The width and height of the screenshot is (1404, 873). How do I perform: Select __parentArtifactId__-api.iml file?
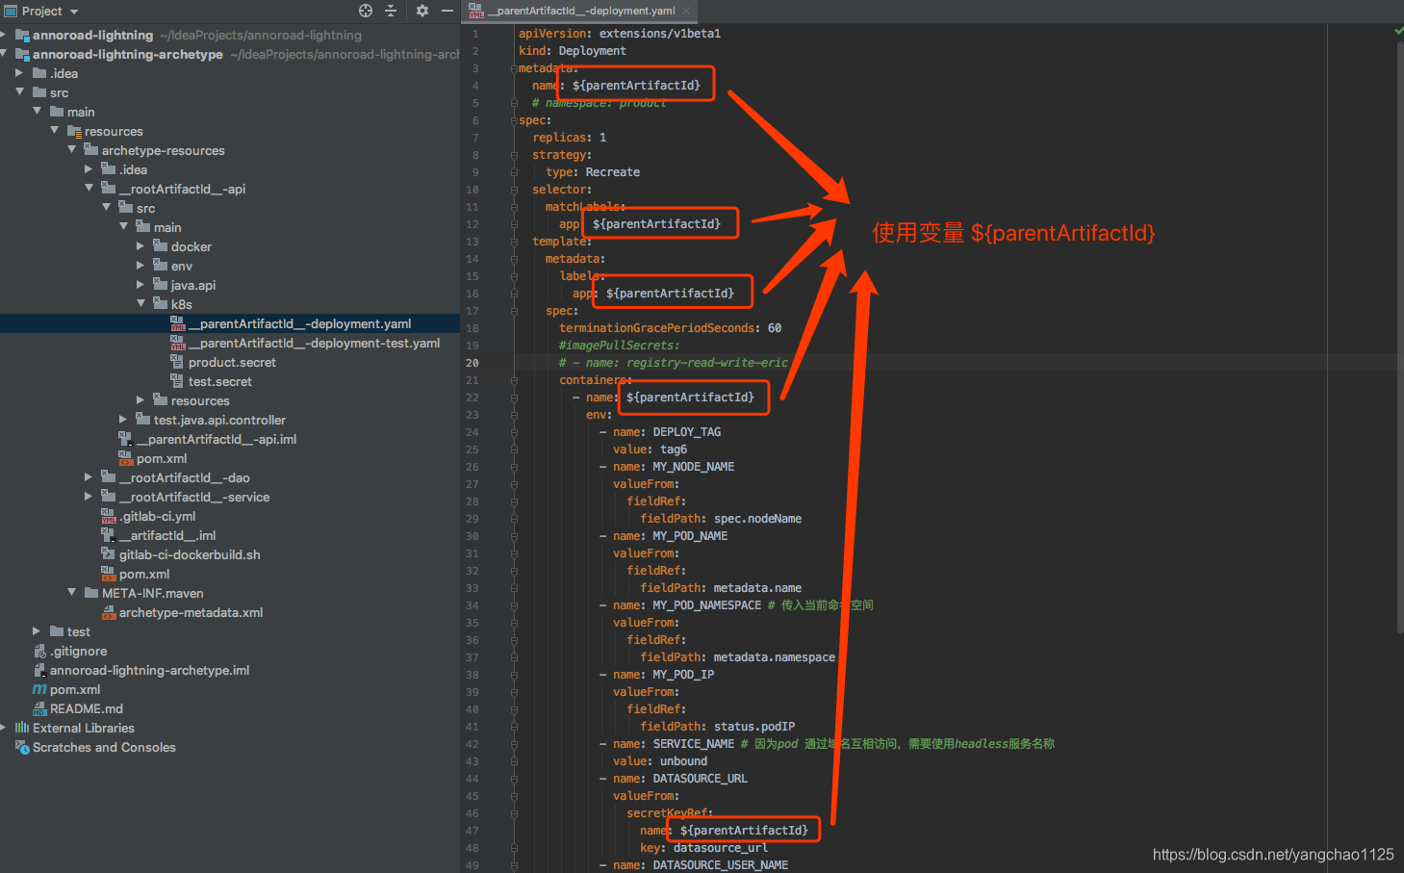[x=216, y=439]
